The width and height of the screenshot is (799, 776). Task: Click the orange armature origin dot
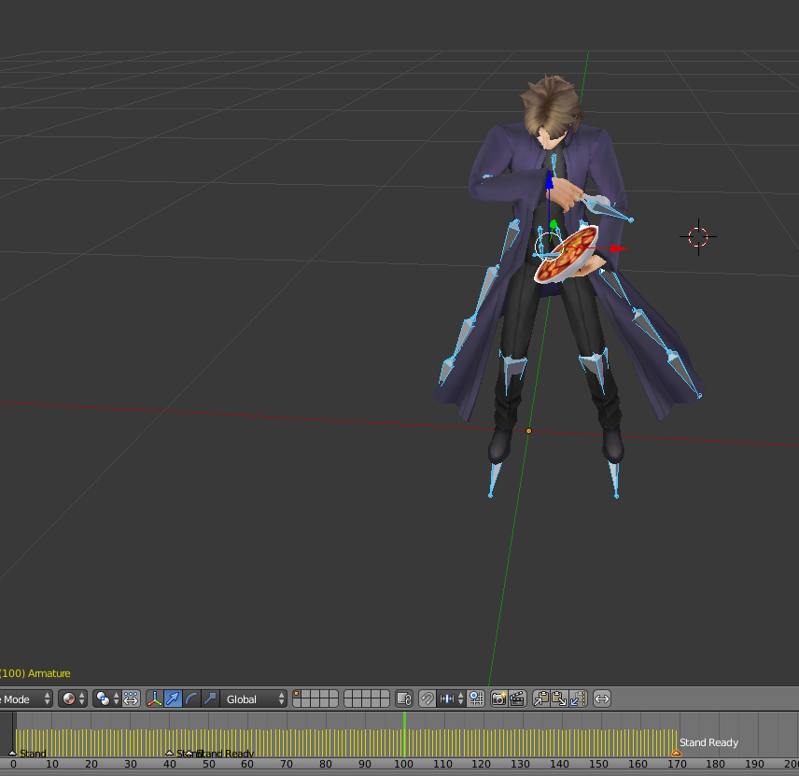point(528,430)
